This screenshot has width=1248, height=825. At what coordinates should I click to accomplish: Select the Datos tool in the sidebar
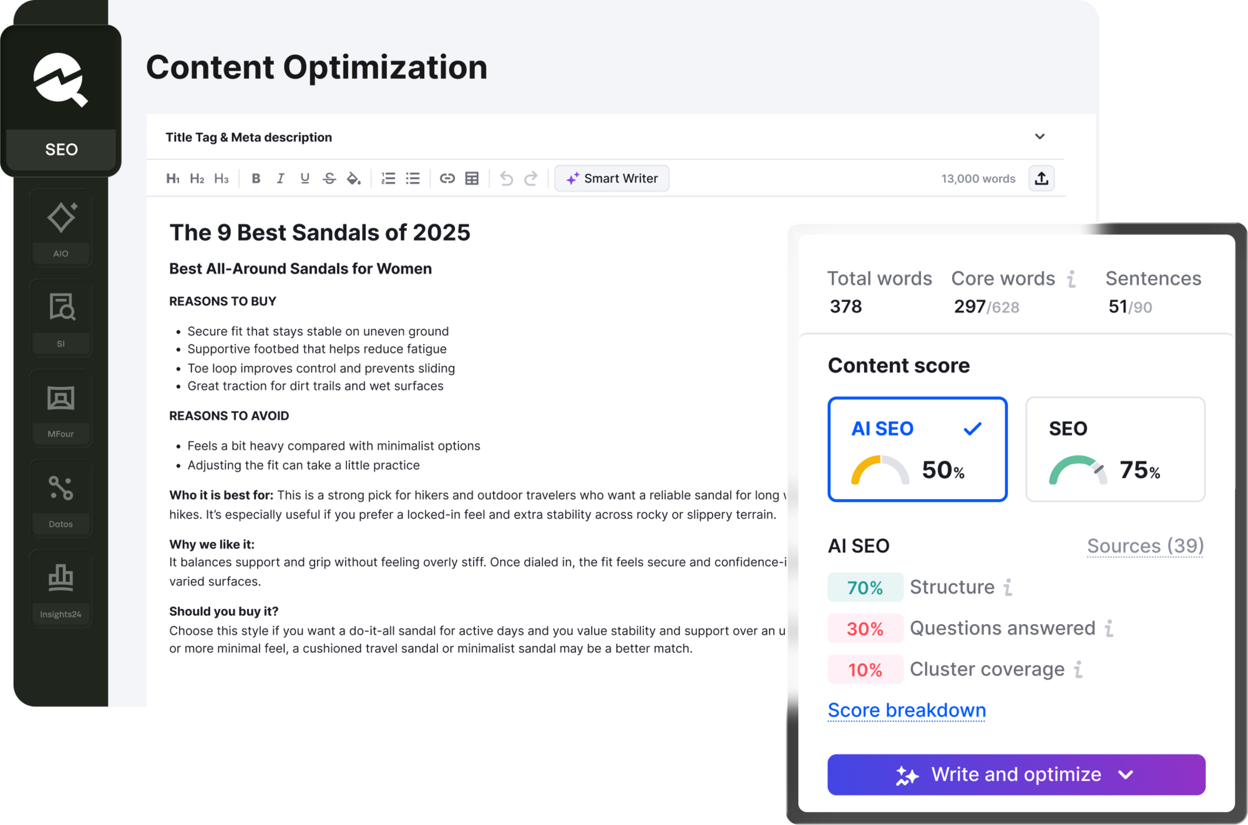coord(61,497)
